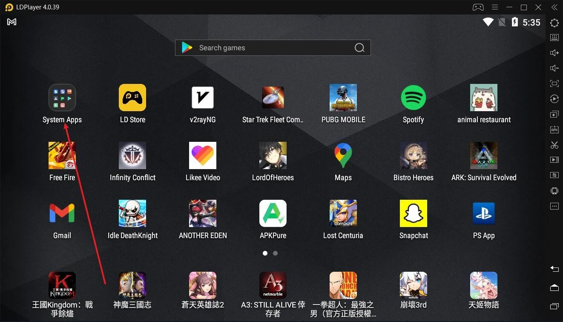
Task: Open Free Fire game
Action: tap(62, 155)
